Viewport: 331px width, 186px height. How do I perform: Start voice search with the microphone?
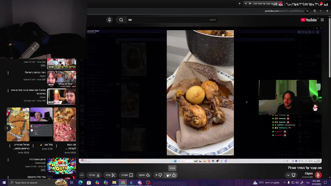pyautogui.click(x=109, y=20)
